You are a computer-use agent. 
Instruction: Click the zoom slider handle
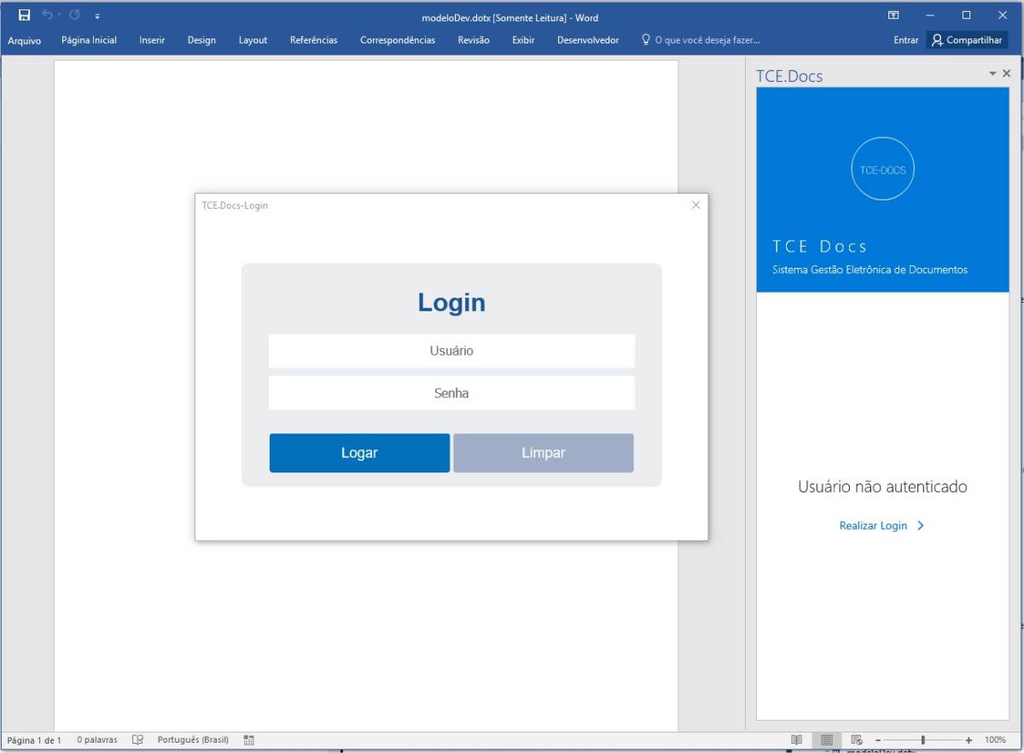pyautogui.click(x=922, y=739)
